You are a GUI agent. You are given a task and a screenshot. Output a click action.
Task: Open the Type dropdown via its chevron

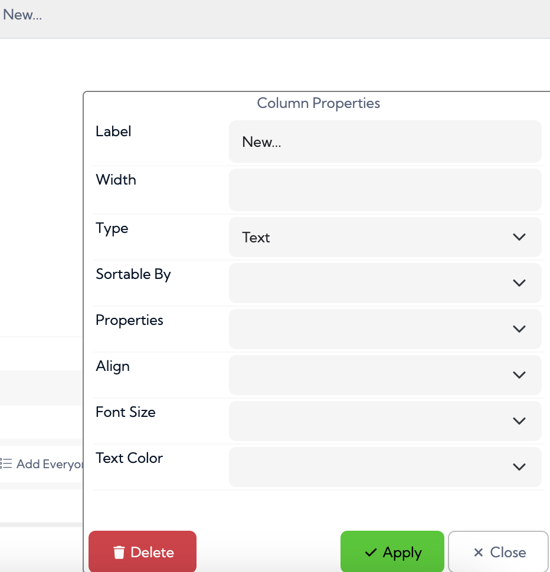point(519,237)
